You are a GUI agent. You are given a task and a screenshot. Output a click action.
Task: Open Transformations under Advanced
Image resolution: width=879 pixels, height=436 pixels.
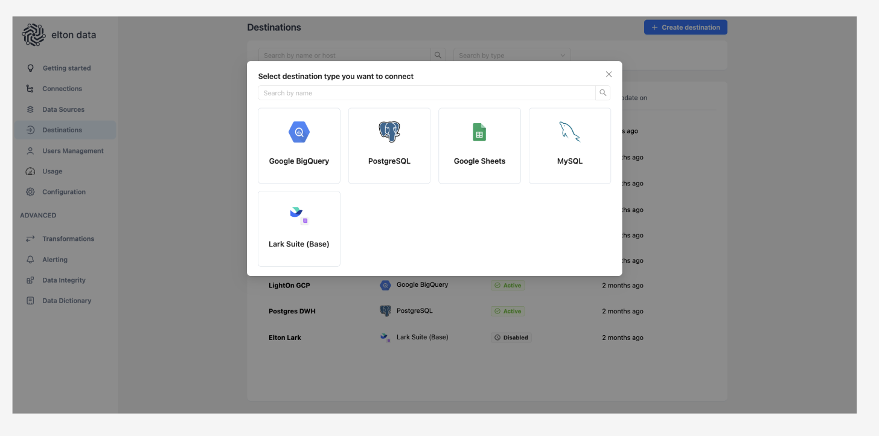tap(68, 239)
